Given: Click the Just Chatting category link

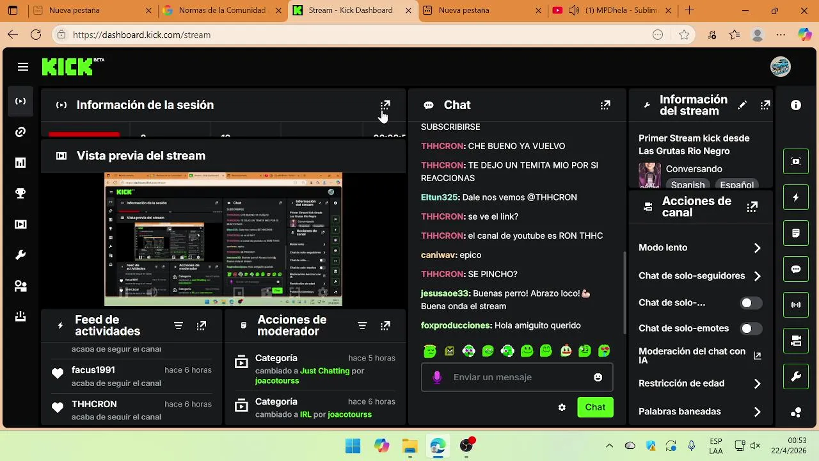Looking at the screenshot, I should pyautogui.click(x=325, y=371).
